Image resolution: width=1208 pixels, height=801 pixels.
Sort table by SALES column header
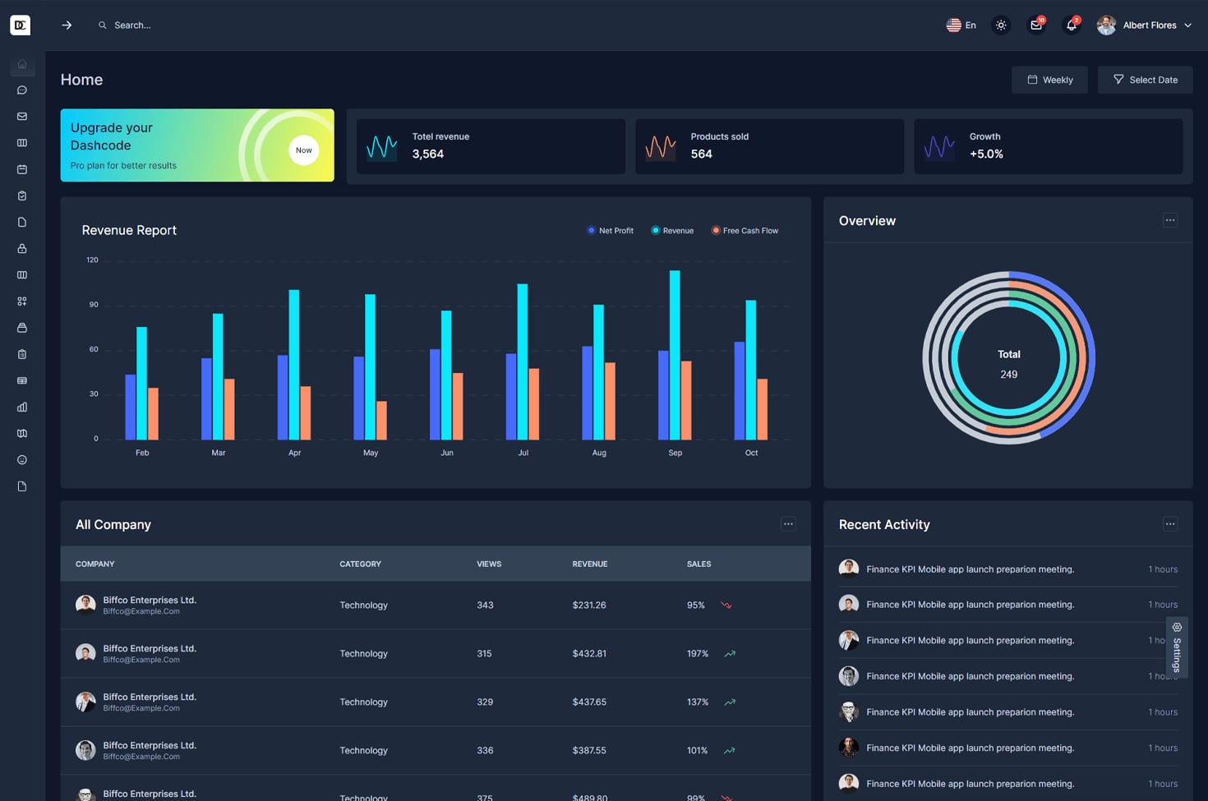[x=699, y=564]
